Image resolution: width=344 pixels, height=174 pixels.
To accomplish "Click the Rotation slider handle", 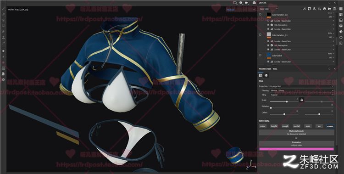I will pos(271,108).
